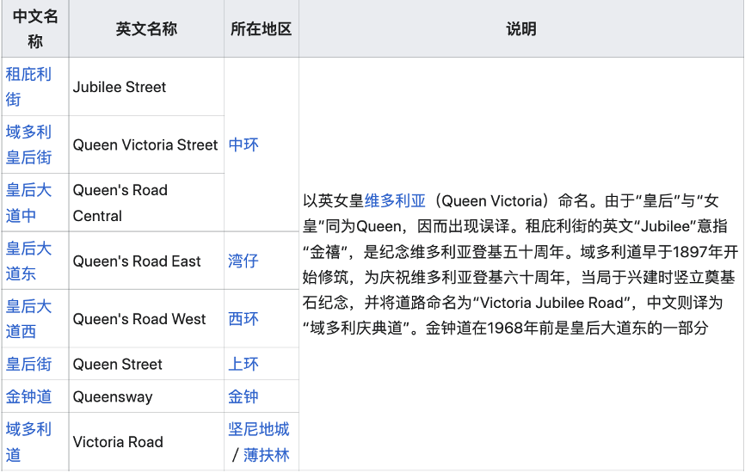Select the Queen Victoria Street cell
The image size is (745, 473).
coord(146,144)
